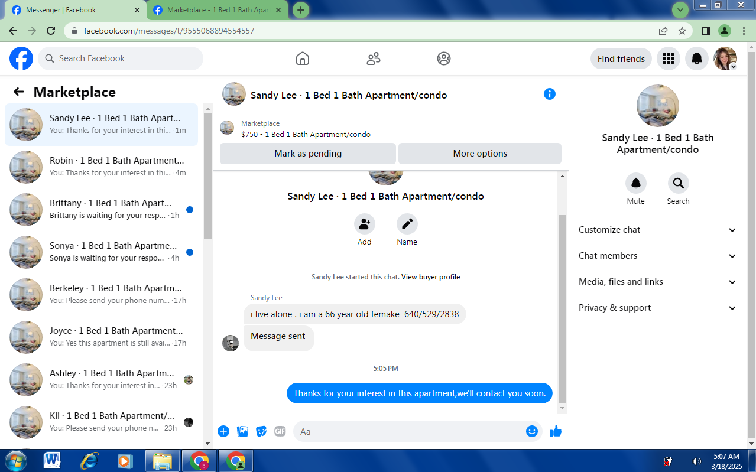Switch to Marketplace 1 Bed 1 Bath tab
The image size is (756, 472).
[218, 10]
